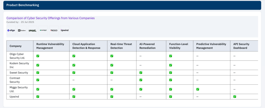
Task: Open the Comparison of Cyber Security Offerings link
Action: click(x=50, y=18)
